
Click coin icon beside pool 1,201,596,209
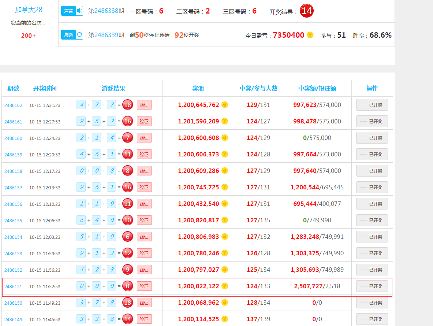click(225, 121)
